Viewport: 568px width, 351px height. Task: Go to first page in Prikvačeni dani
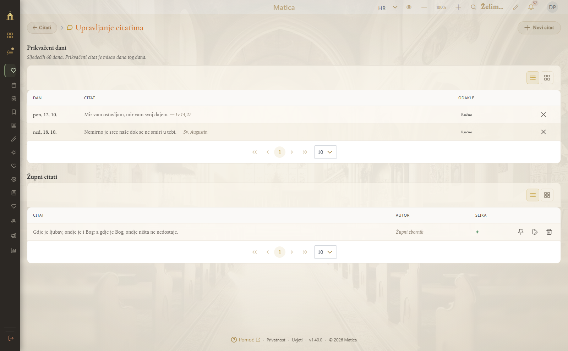(255, 152)
